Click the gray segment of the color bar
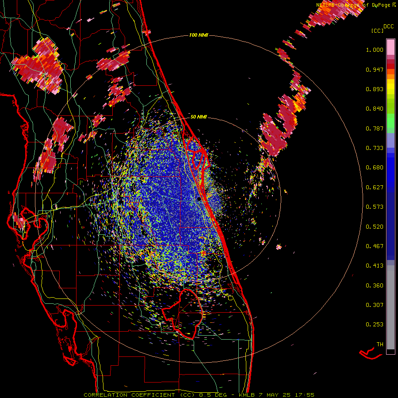 [390, 307]
